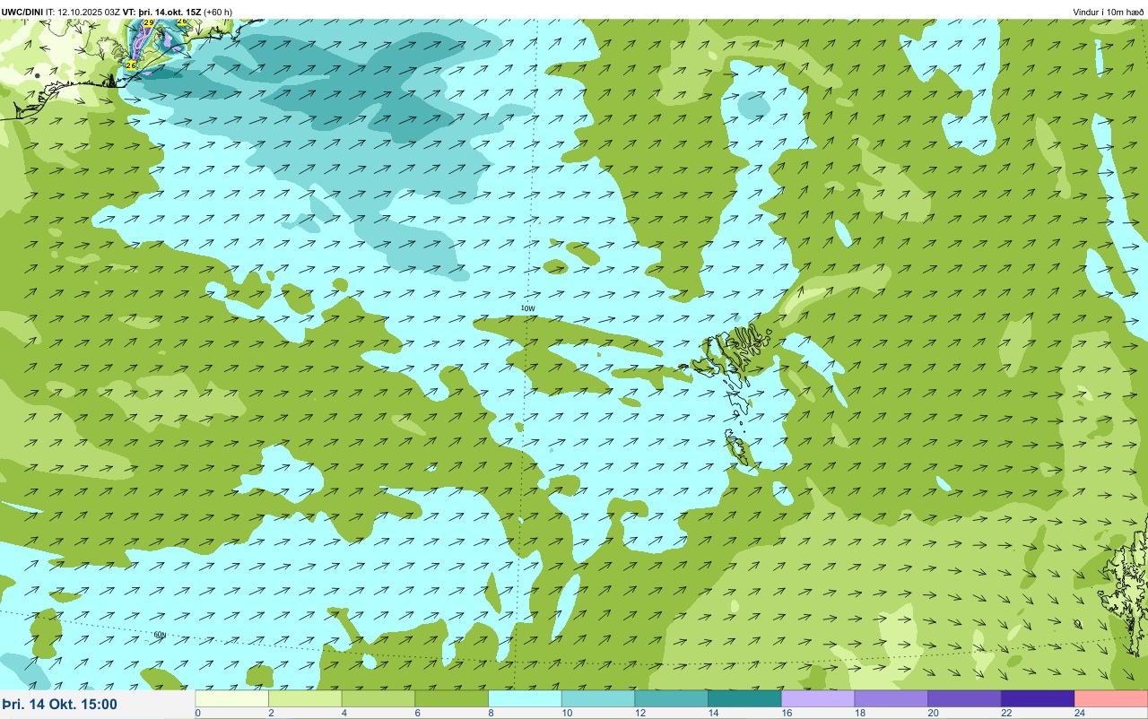Image resolution: width=1148 pixels, height=719 pixels.
Task: Click the 0–2 m/s pale yellow legend swatch
Action: pos(232,698)
